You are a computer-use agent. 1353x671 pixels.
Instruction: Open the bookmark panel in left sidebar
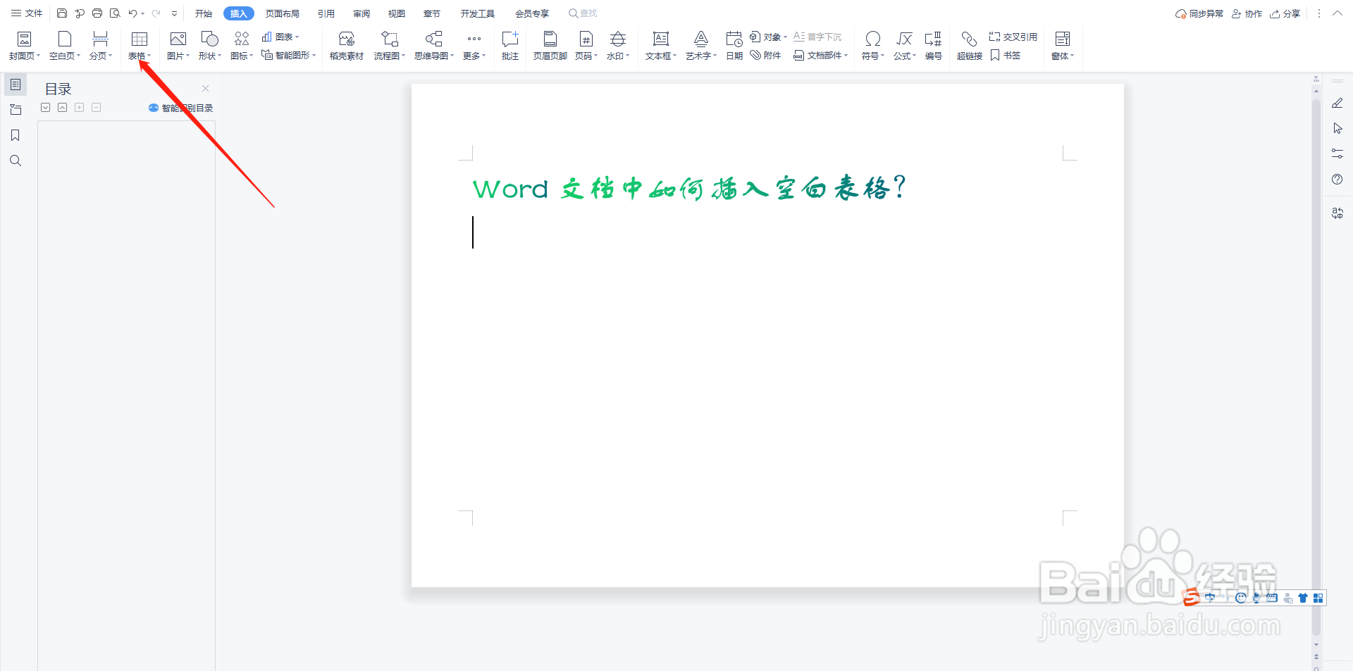coord(16,135)
